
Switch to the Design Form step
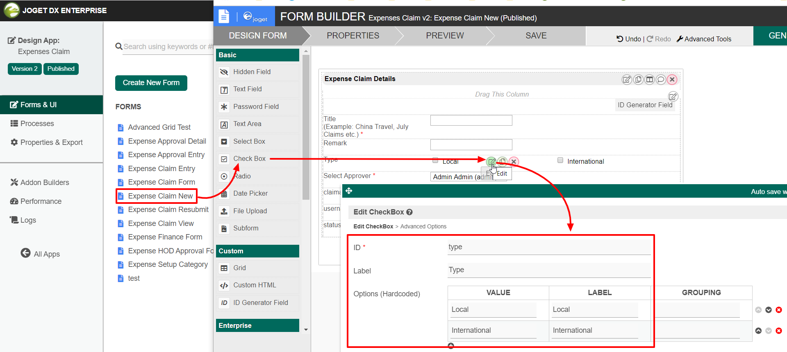[x=258, y=36]
